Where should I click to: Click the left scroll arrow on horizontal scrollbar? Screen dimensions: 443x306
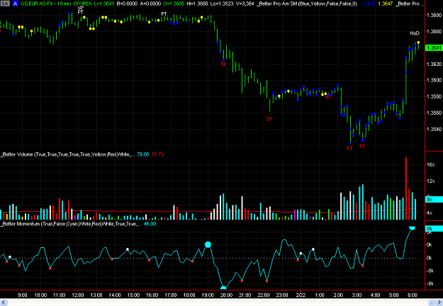pyautogui.click(x=4, y=302)
